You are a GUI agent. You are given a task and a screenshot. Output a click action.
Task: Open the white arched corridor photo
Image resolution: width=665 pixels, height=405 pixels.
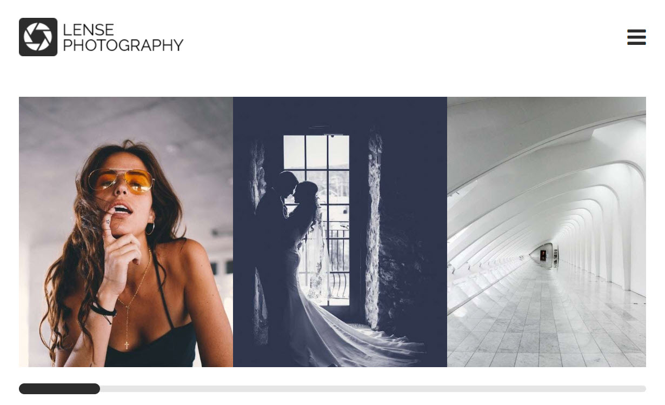(547, 232)
